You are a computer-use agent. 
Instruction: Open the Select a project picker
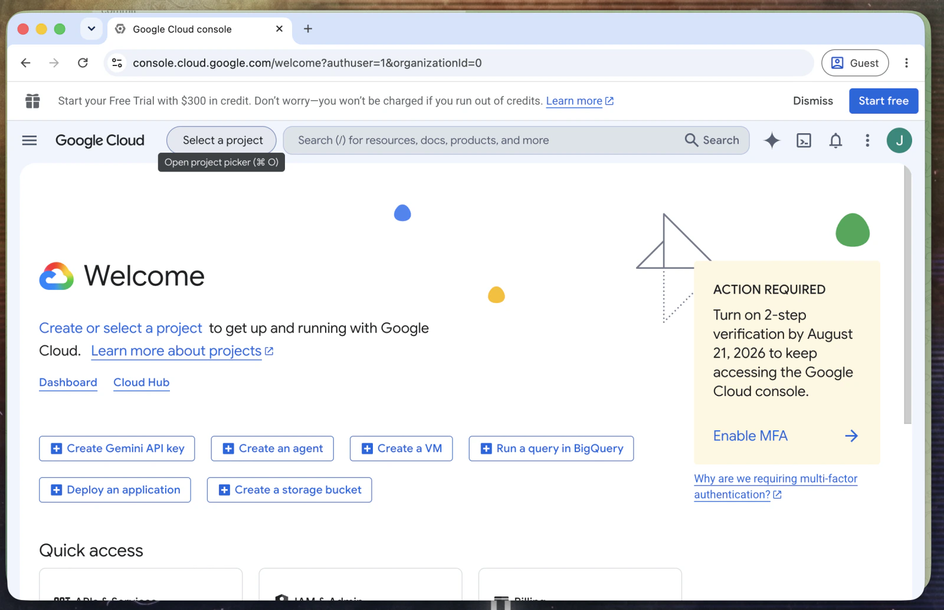pos(221,140)
